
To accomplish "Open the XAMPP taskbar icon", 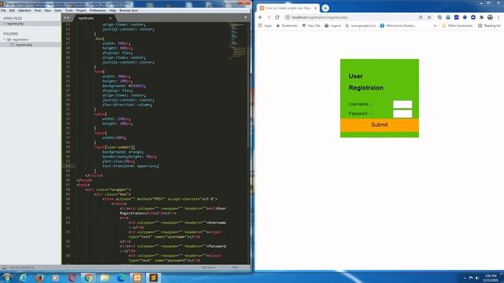I will 137,277.
